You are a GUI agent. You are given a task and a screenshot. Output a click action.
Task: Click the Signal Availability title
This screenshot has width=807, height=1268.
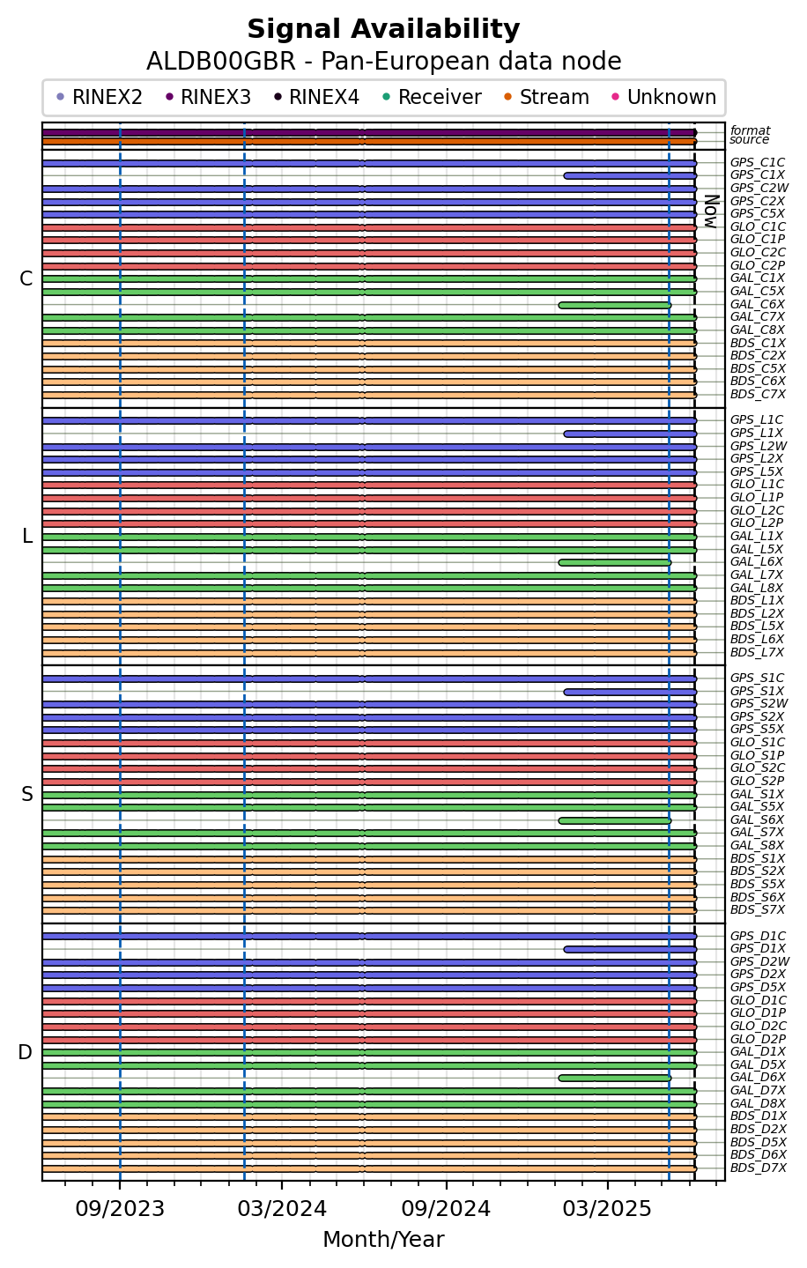tap(383, 30)
